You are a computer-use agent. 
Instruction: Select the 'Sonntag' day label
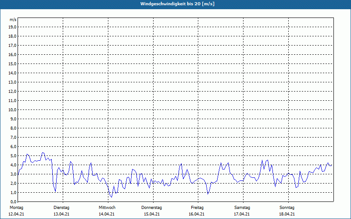287,208
